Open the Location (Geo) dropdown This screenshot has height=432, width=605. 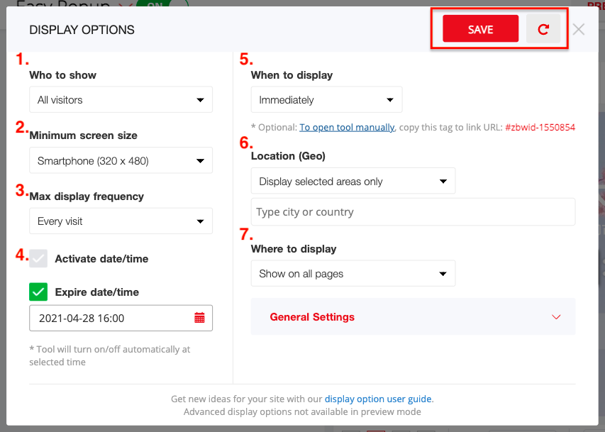click(x=353, y=181)
